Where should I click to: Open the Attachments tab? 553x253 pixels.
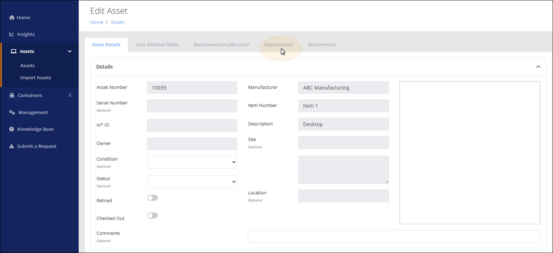pyautogui.click(x=322, y=45)
